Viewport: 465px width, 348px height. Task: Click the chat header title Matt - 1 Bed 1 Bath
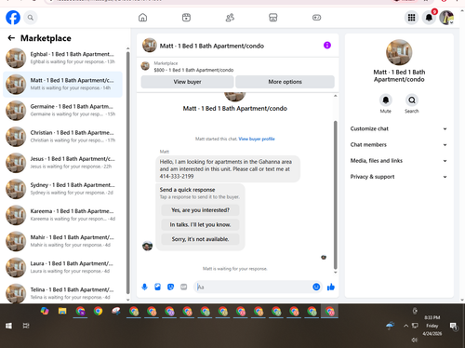coord(212,46)
